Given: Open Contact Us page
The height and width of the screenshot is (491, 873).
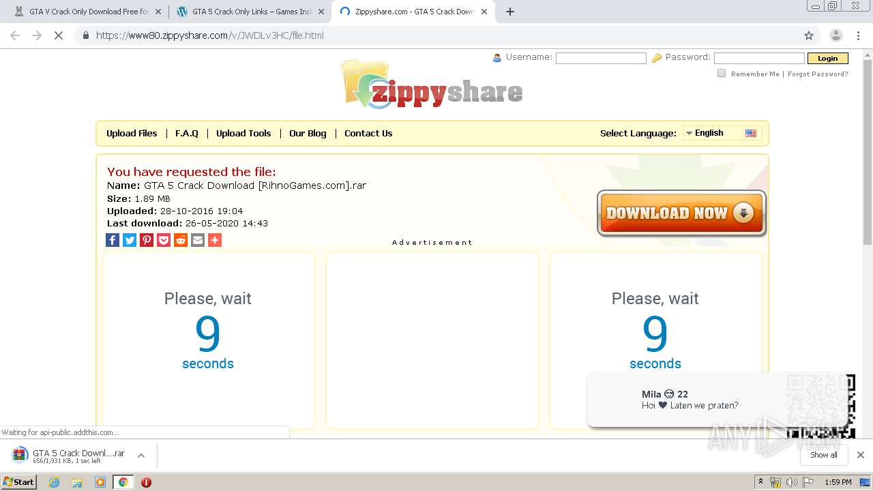Looking at the screenshot, I should pos(368,133).
